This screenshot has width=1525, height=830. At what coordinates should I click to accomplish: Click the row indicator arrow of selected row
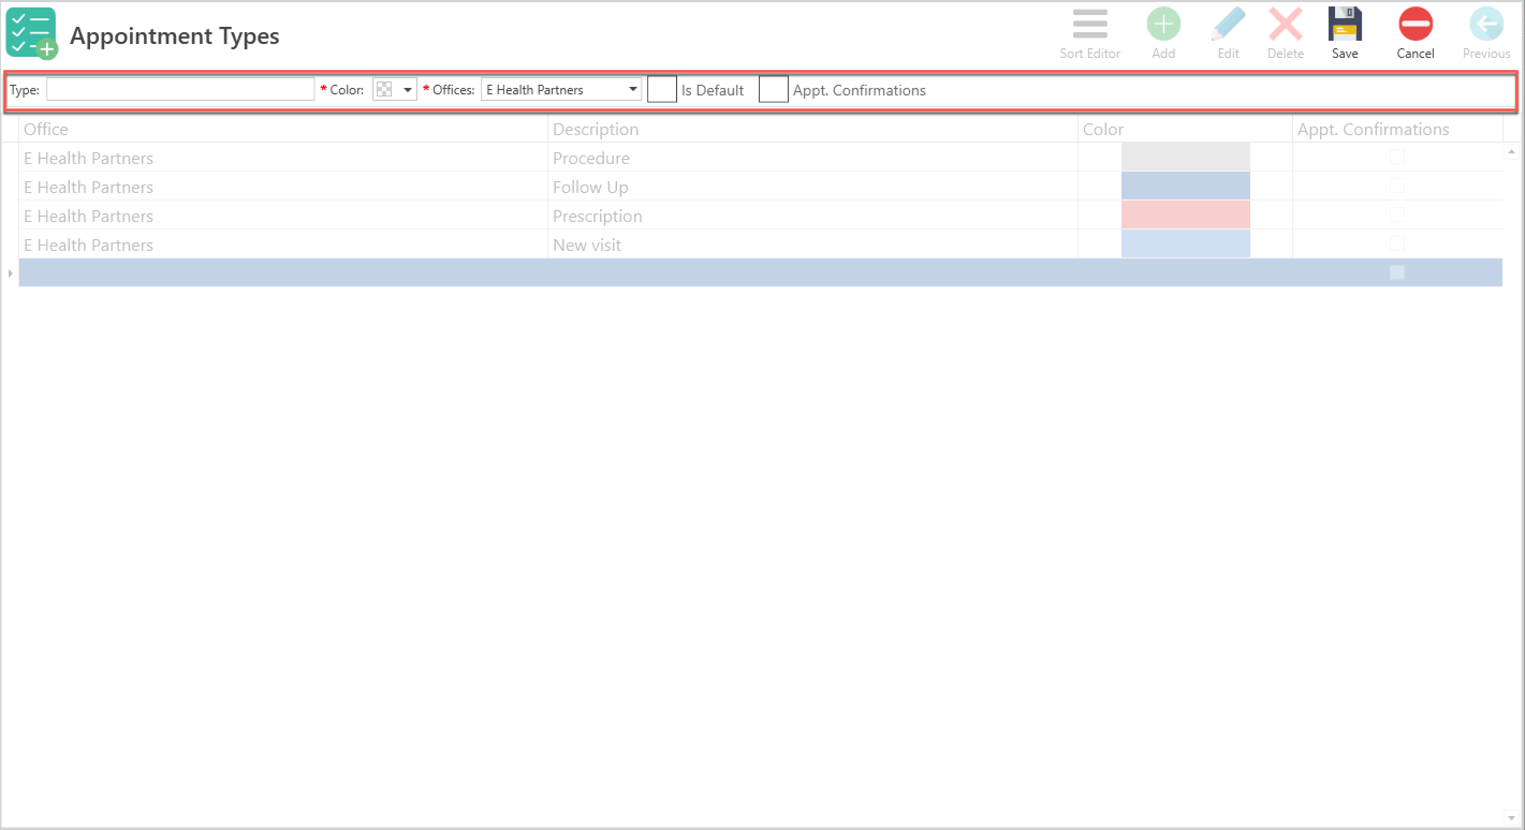10,273
